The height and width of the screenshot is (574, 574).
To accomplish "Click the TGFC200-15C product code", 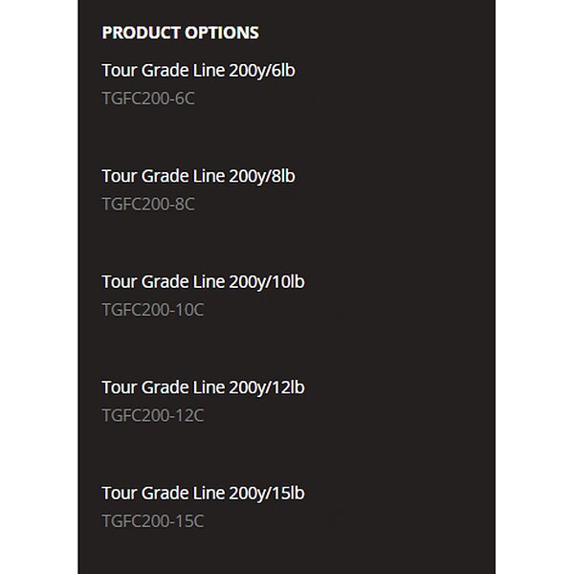I will coord(153,521).
